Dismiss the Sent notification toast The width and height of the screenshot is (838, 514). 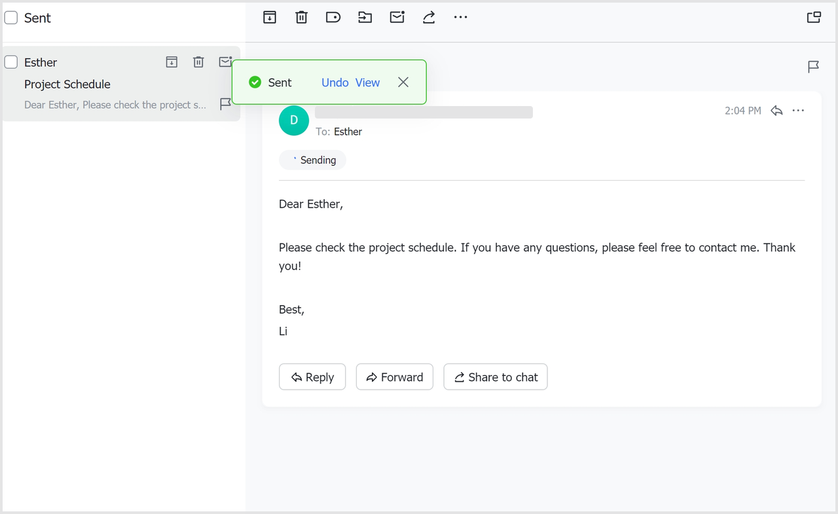pos(403,83)
